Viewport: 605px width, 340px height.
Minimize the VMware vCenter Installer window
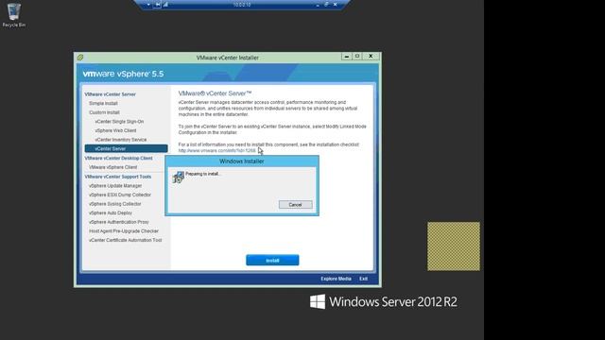[x=347, y=57]
